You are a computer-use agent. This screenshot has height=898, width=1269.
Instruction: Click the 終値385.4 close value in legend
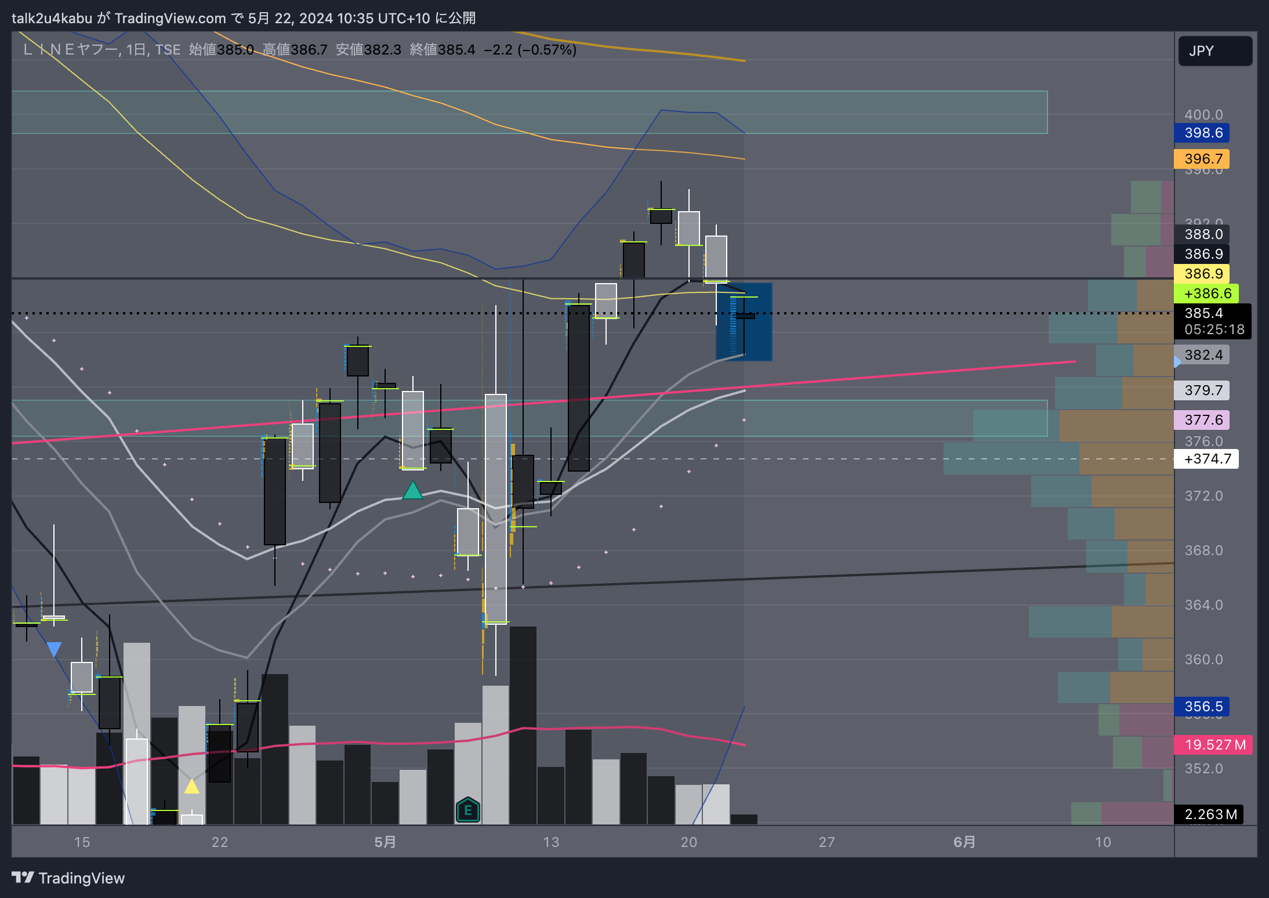click(442, 50)
